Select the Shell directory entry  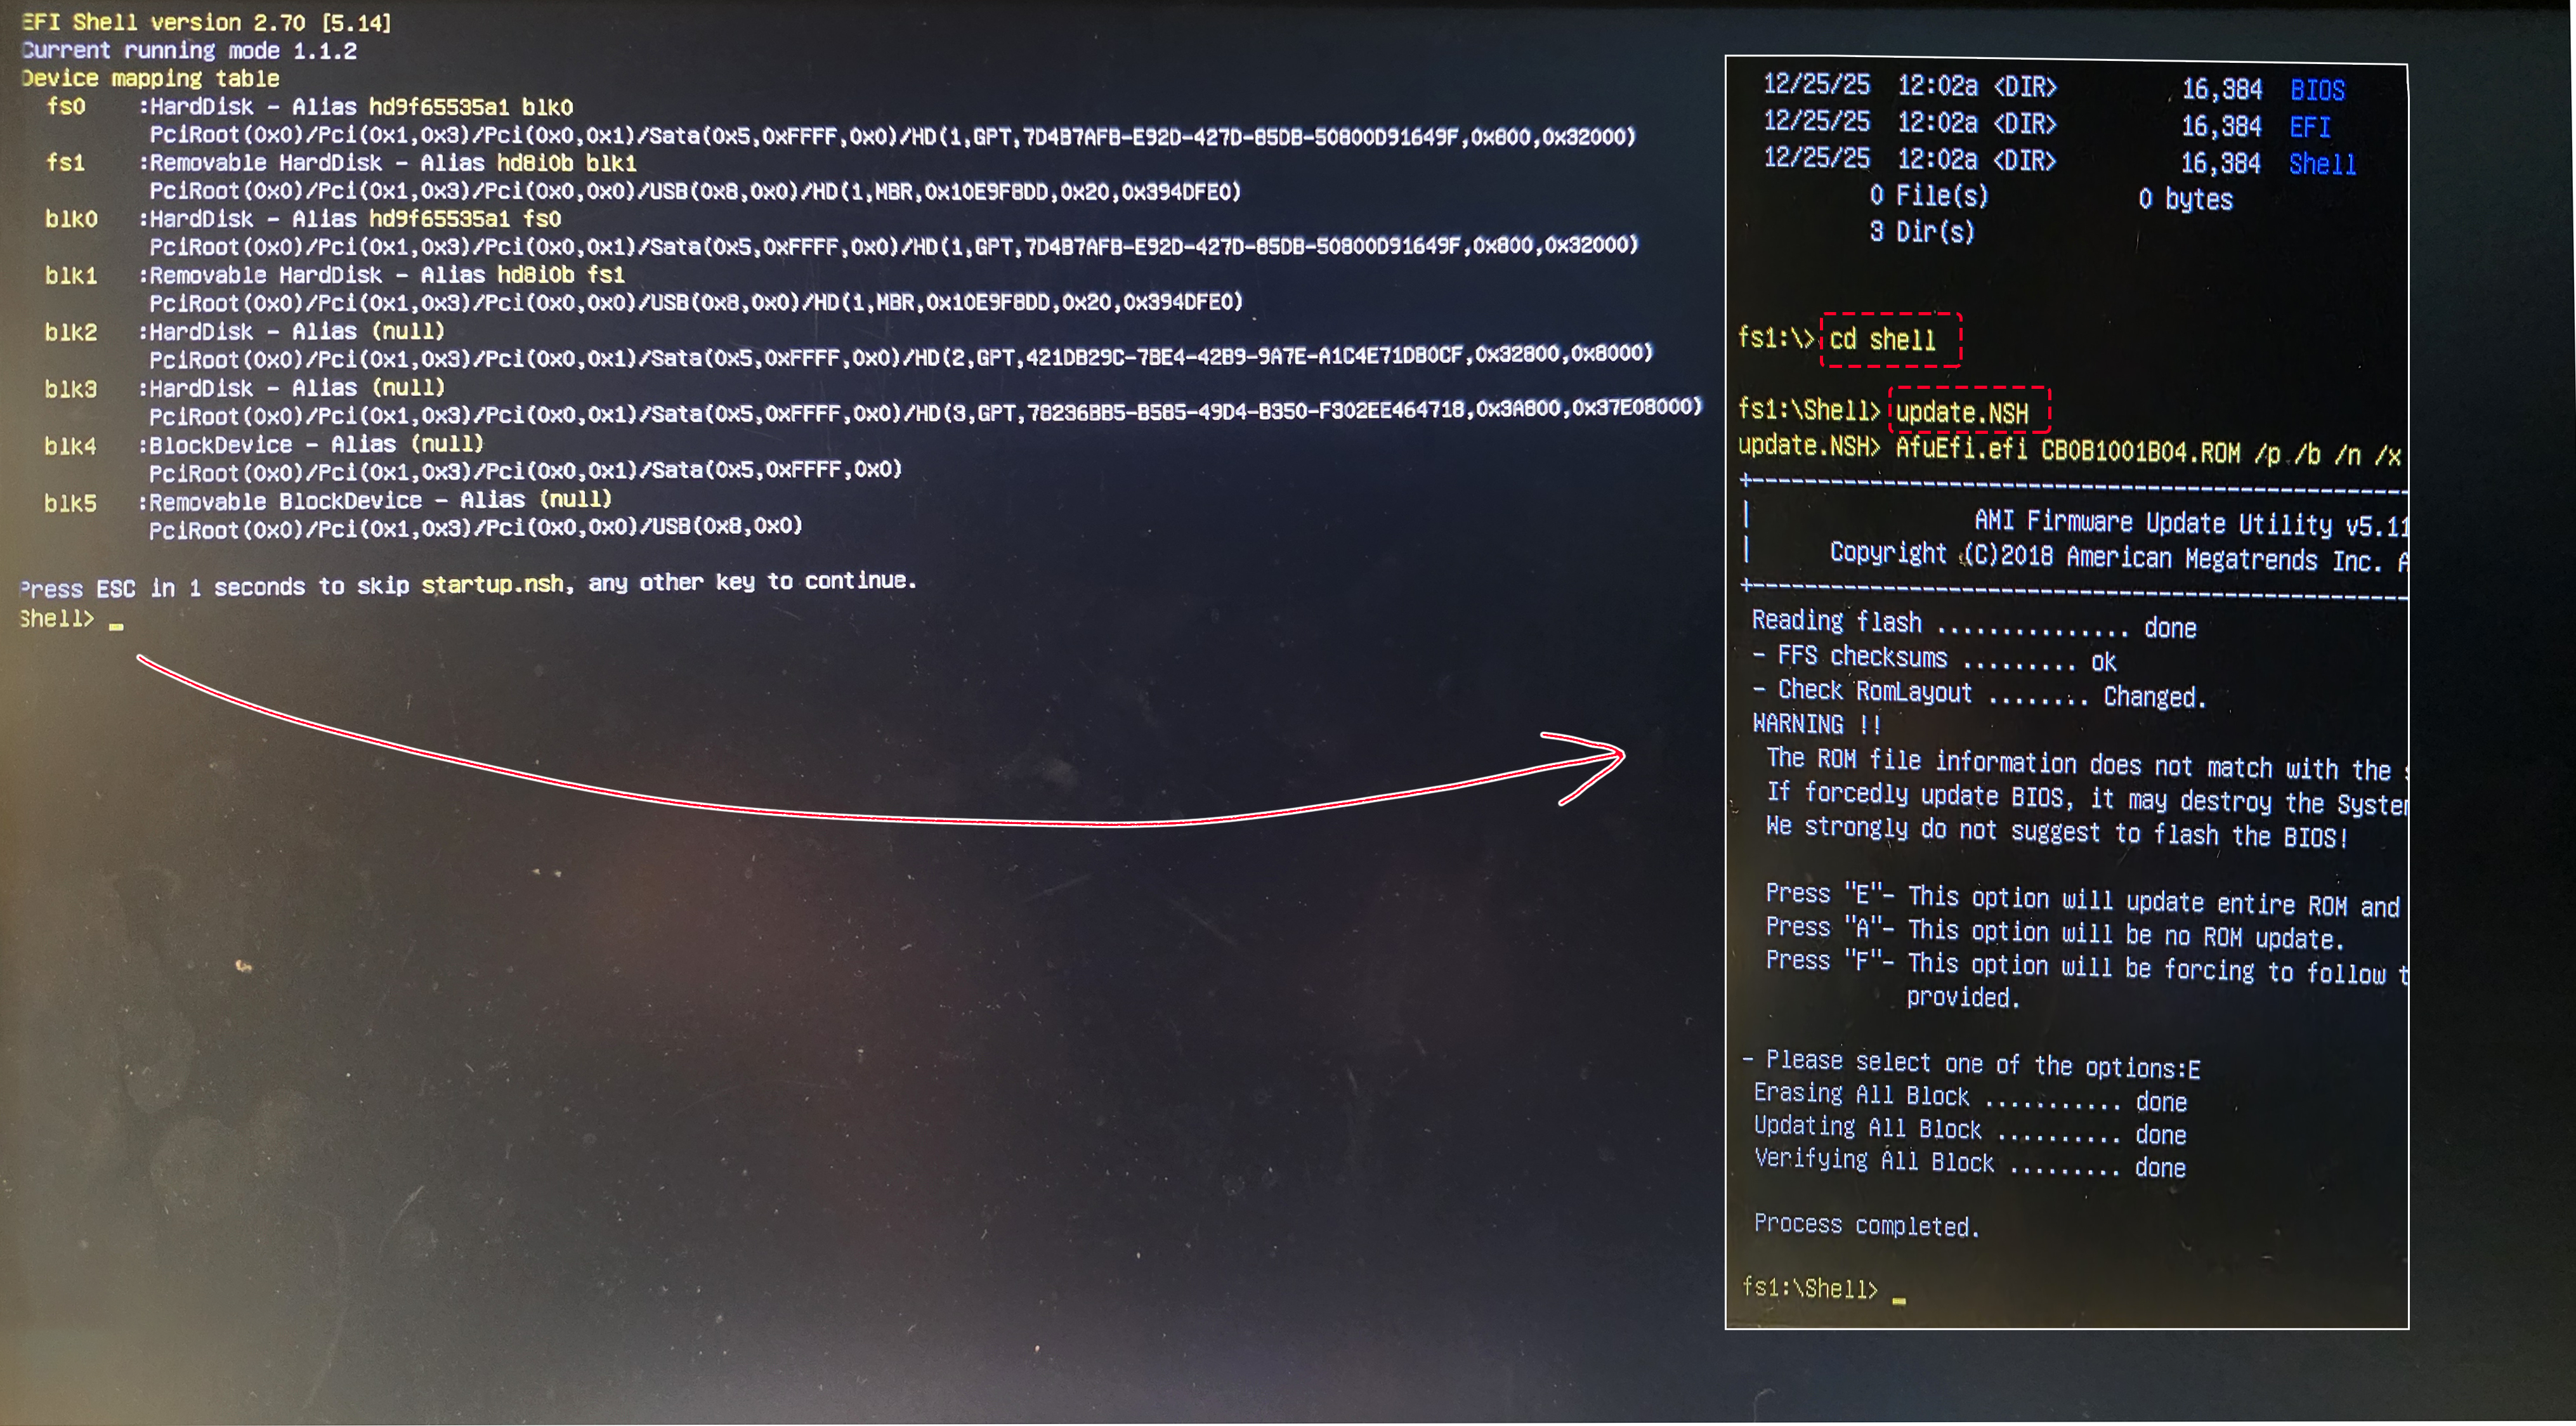(2321, 164)
